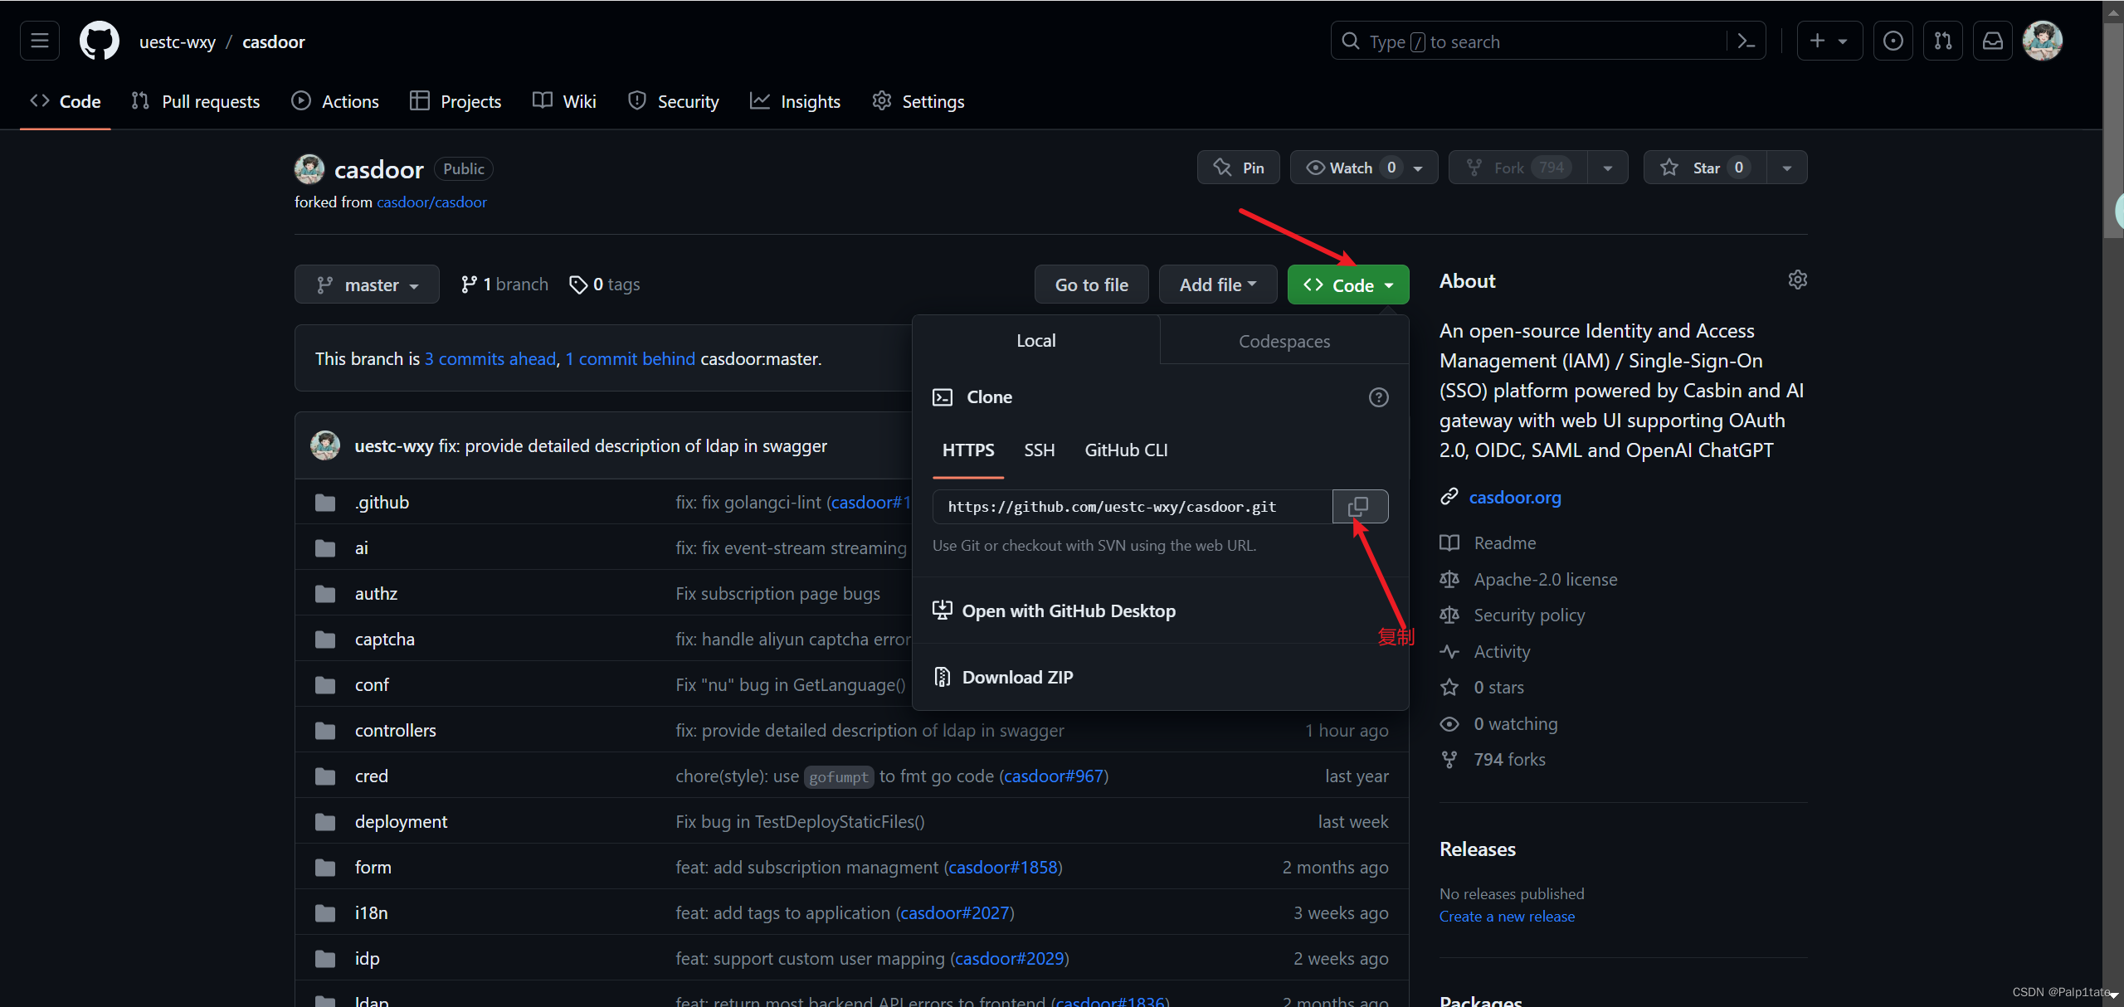Open the command palette icon
The height and width of the screenshot is (1007, 2124).
[x=1746, y=41]
